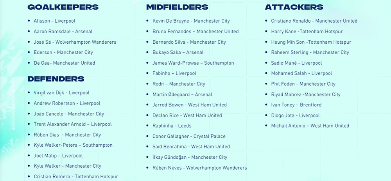Click the DEFENDERS heading
Screen dimensions: 391x181
coord(56,79)
